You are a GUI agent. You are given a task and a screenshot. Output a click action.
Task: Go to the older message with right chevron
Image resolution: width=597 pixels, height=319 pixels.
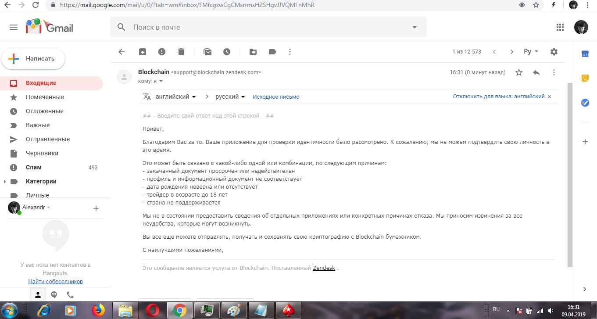pos(511,52)
